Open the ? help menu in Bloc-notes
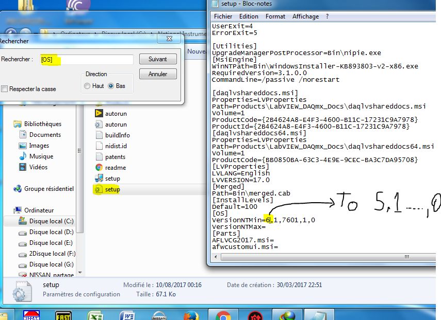The width and height of the screenshot is (441, 320). 327,16
